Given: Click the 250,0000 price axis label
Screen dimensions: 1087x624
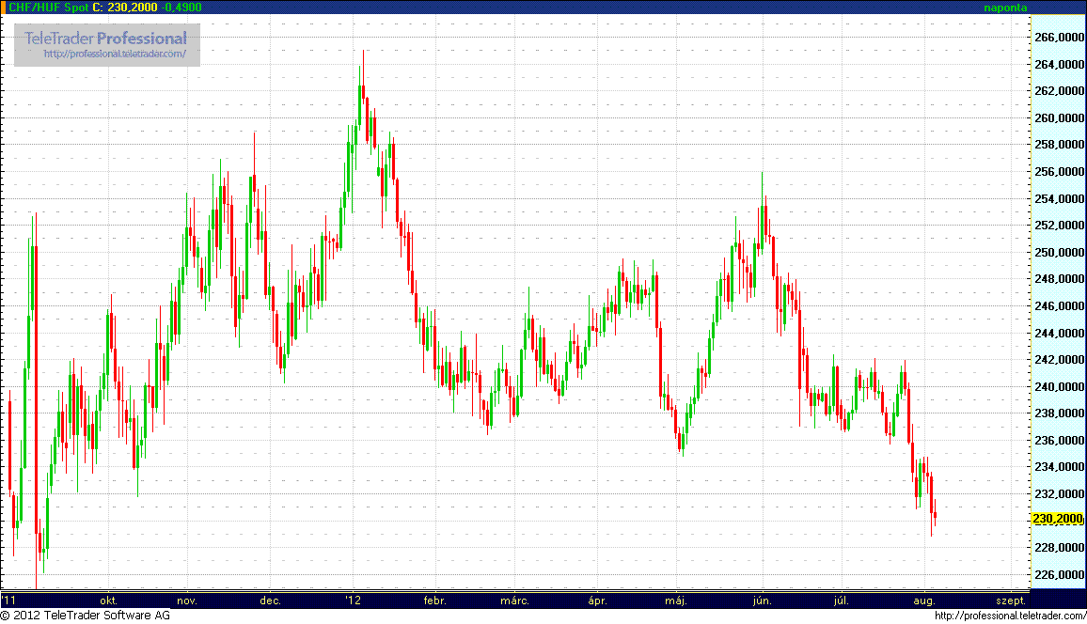Looking at the screenshot, I should click(1057, 253).
